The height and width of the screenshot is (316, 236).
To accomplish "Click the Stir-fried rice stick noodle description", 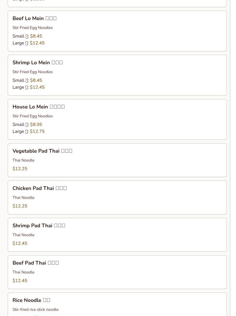I will [x=36, y=309].
